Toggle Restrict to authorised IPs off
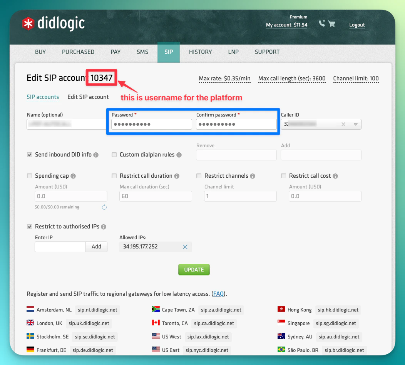405x365 pixels. [29, 227]
